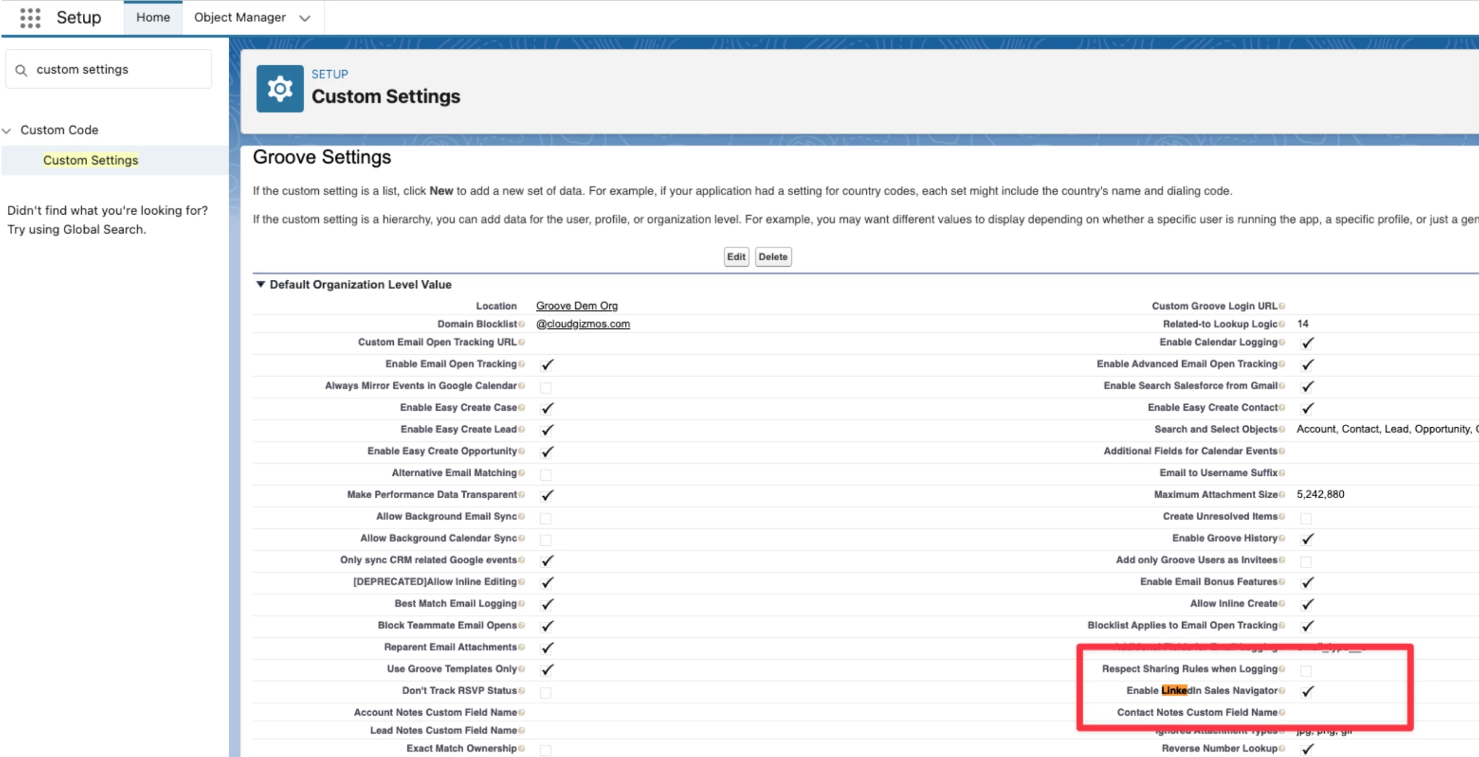The image size is (1479, 757).
Task: Click the Delete button
Action: (773, 257)
